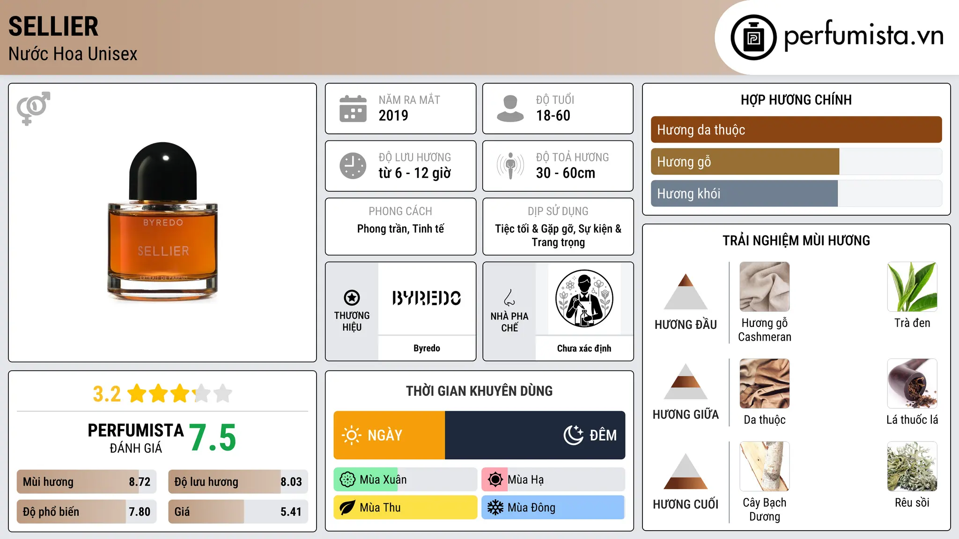Click the clock icon for longevity
The image size is (959, 539).
353,166
